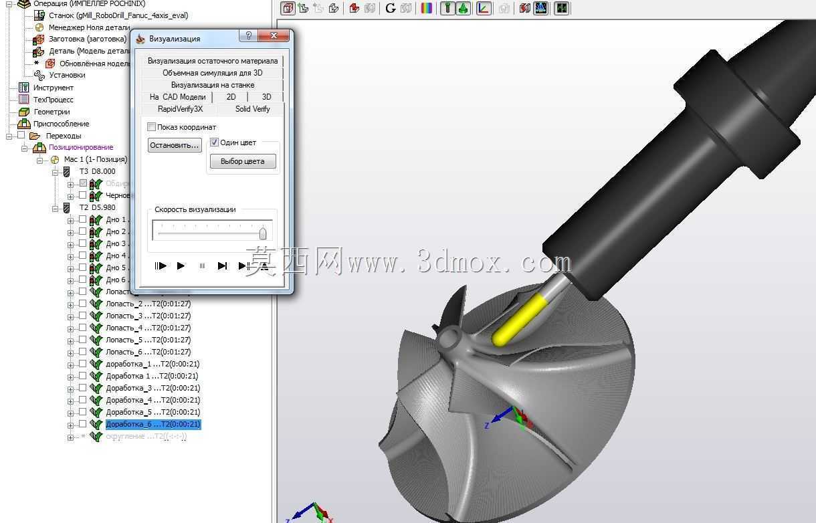
Task: Click the dark green split-view toolbar icon
Action: click(561, 8)
